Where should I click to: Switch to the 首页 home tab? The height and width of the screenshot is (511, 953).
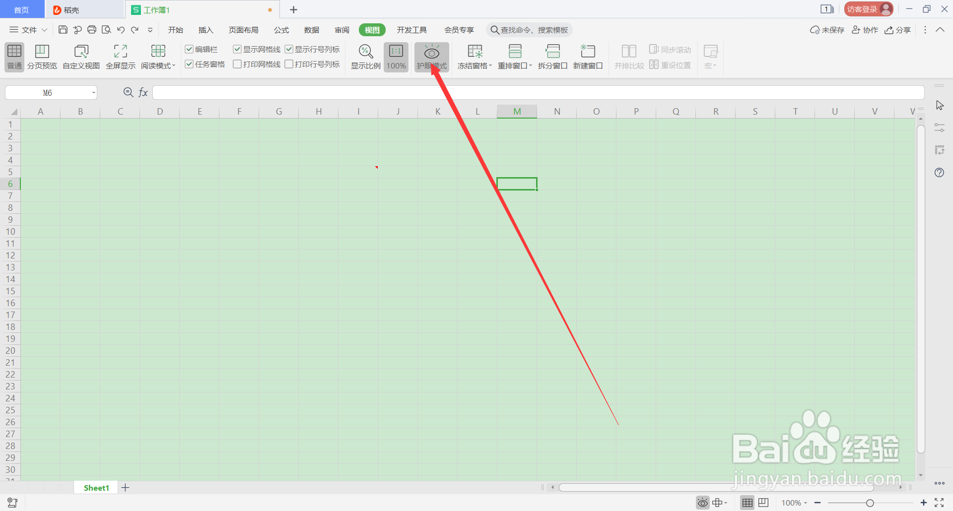click(x=22, y=10)
